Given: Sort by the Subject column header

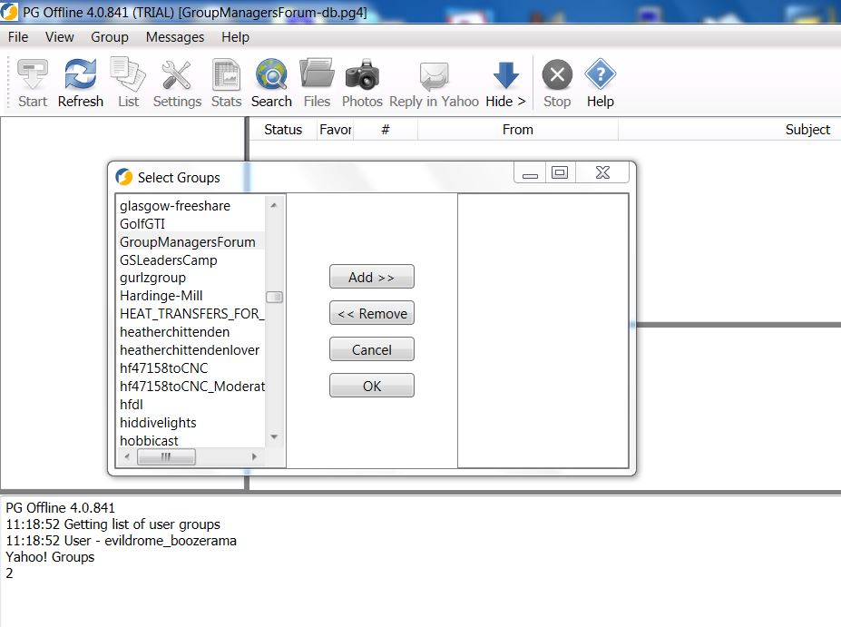Looking at the screenshot, I should point(807,129).
